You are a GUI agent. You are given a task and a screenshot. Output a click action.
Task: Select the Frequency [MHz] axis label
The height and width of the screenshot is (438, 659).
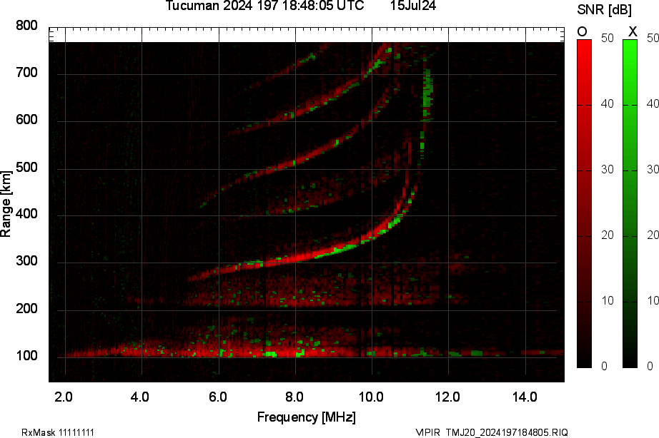306,417
